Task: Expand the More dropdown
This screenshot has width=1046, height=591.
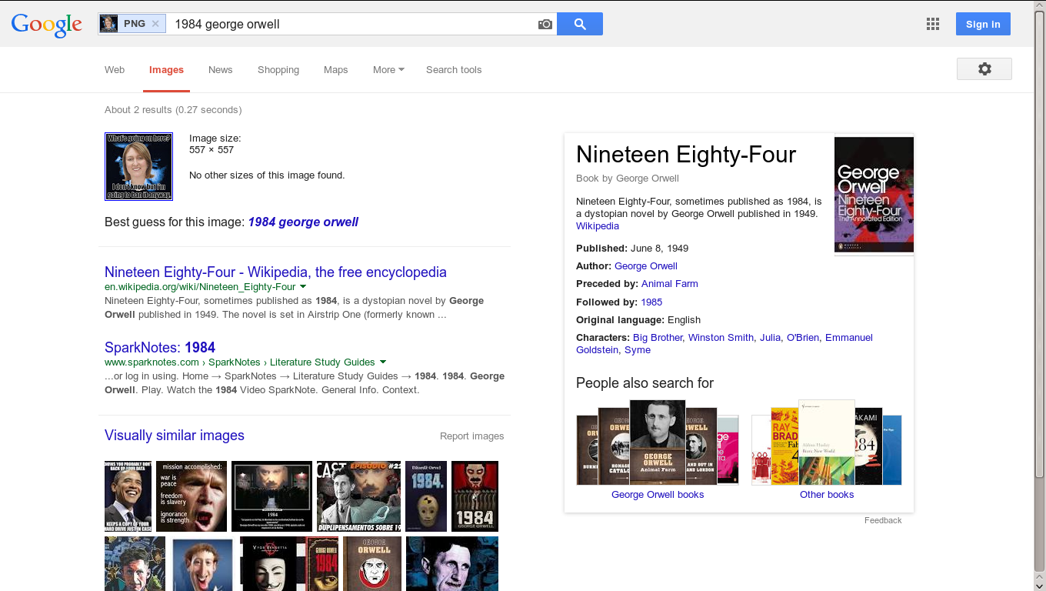Action: 388,69
